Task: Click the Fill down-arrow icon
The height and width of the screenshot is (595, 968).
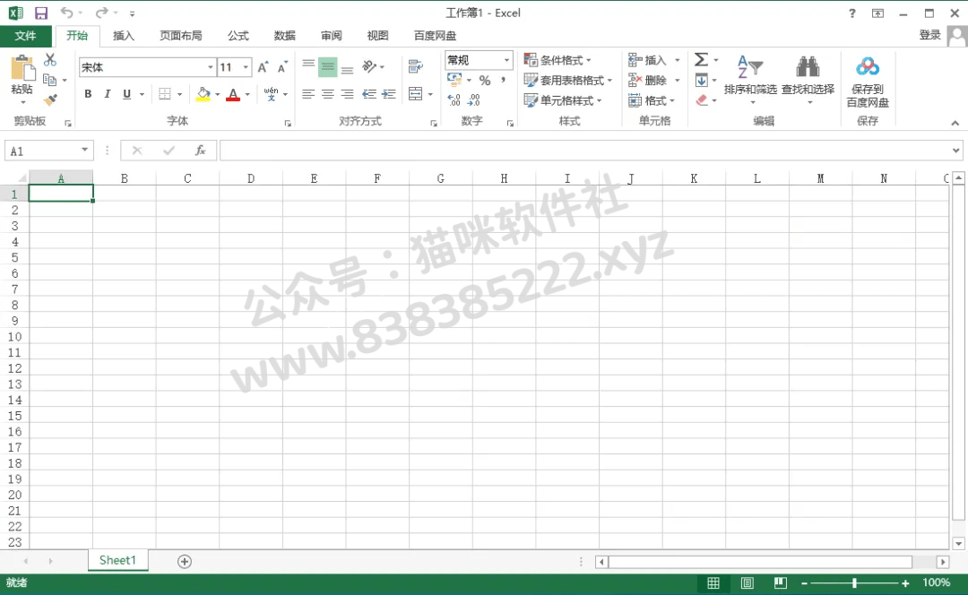Action: pos(701,81)
